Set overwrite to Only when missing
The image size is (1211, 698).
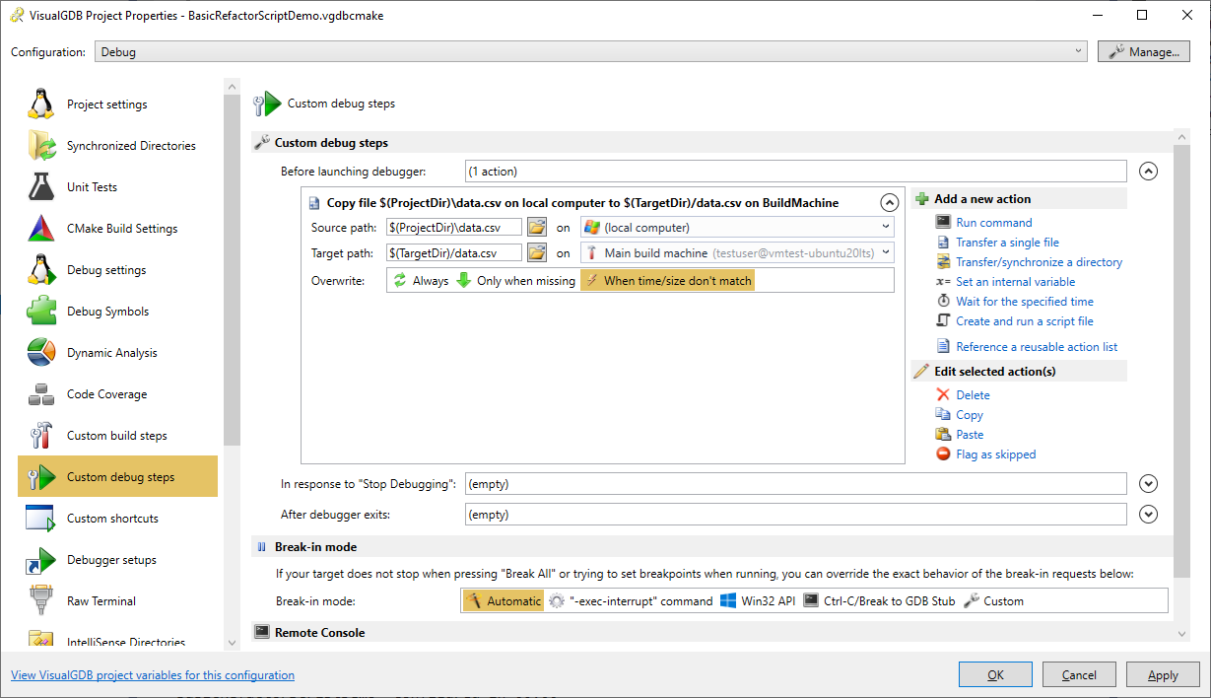(515, 281)
